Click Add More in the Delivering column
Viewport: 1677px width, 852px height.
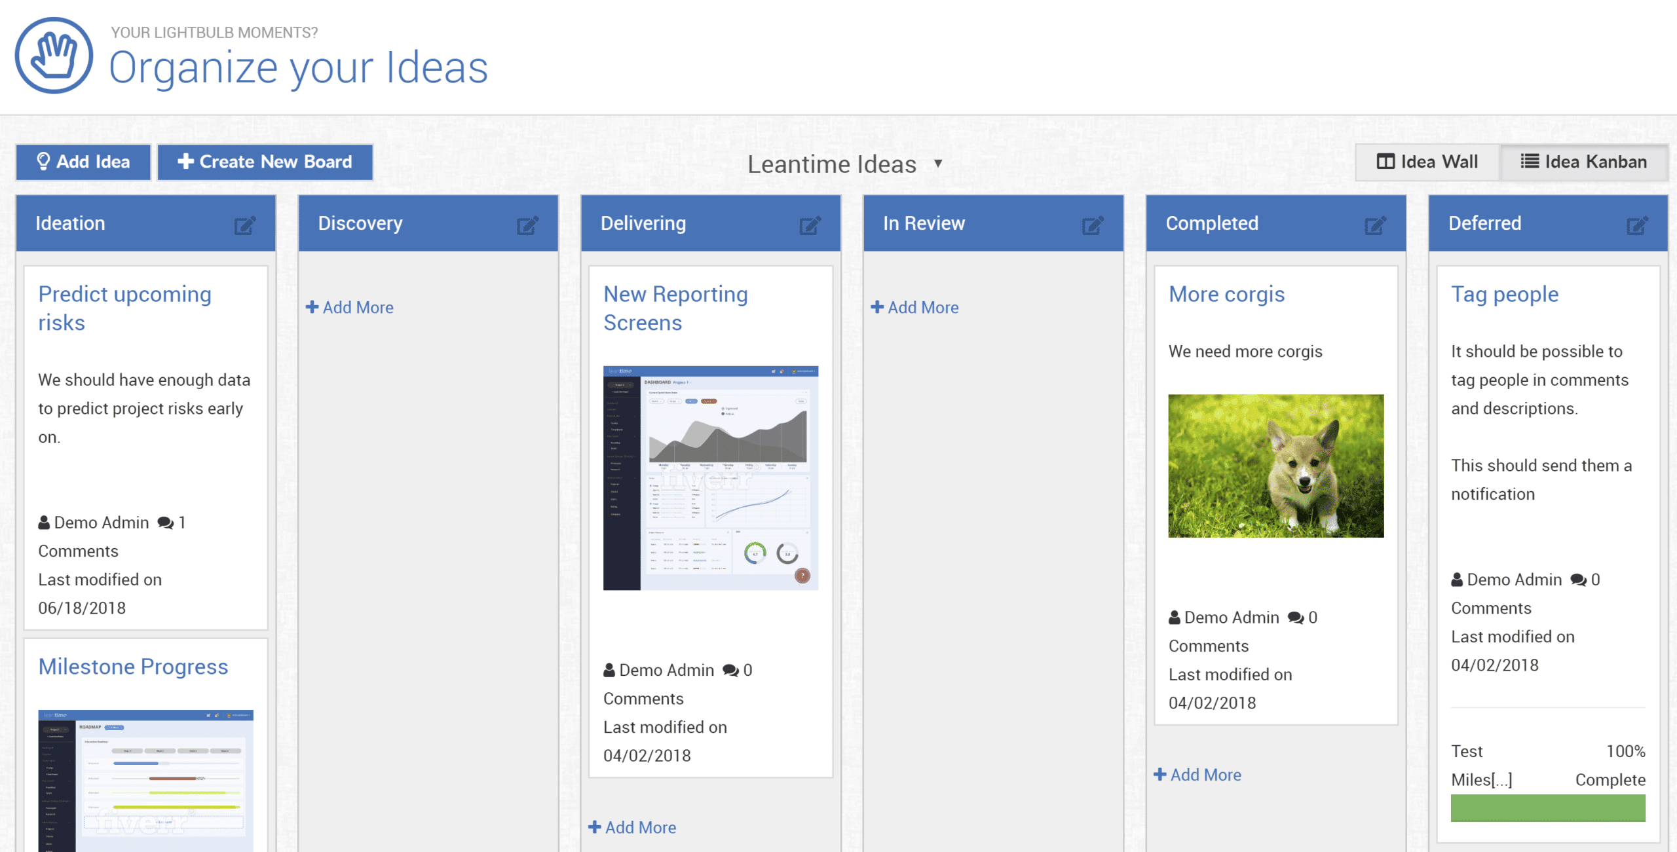coord(632,828)
